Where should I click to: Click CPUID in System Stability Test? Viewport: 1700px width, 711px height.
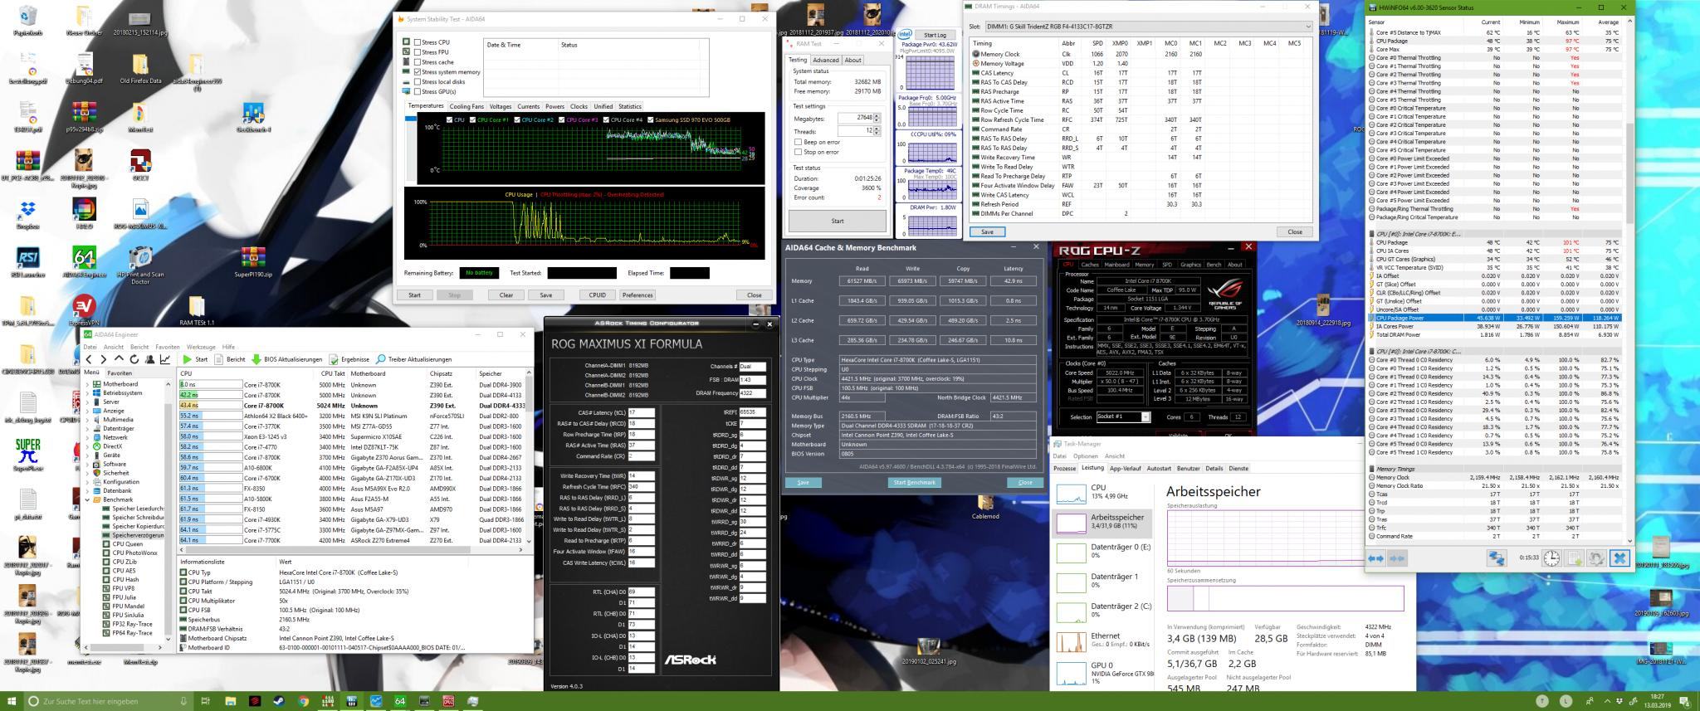point(598,295)
